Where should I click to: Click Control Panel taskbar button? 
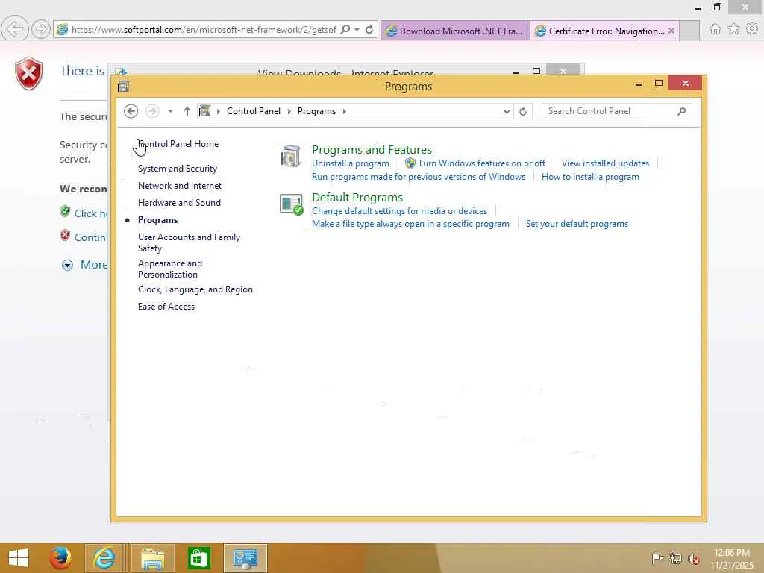pos(245,558)
